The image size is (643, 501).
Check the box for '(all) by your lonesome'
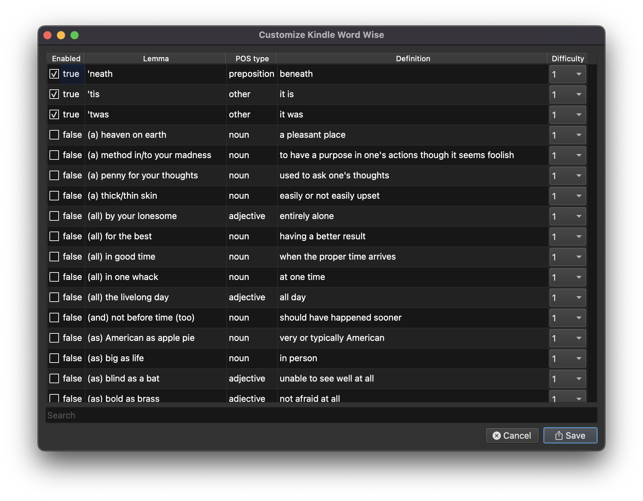(54, 216)
